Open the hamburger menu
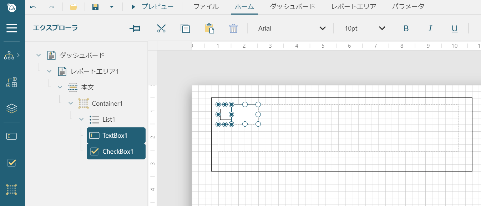The width and height of the screenshot is (481, 206). (12, 28)
